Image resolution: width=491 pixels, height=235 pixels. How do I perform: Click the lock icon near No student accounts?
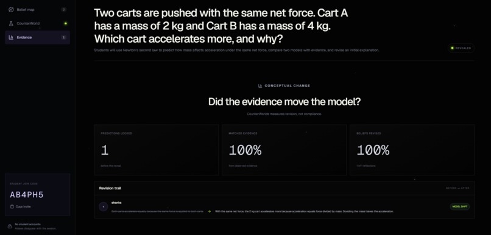[10, 226]
